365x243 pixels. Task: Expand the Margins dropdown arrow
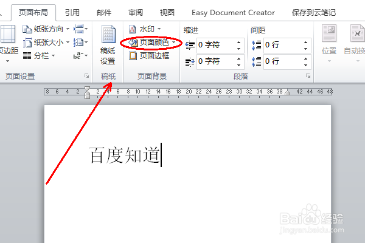coord(8,61)
